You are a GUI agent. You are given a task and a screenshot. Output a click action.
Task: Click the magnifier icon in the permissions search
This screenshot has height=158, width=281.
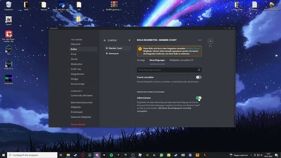tap(199, 70)
